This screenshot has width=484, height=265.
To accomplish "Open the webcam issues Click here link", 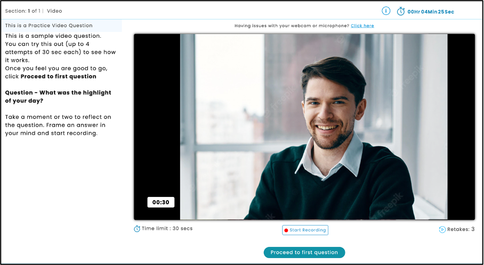I will coord(362,26).
